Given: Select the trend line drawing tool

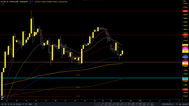Looking at the screenshot, I should point(102,104).
